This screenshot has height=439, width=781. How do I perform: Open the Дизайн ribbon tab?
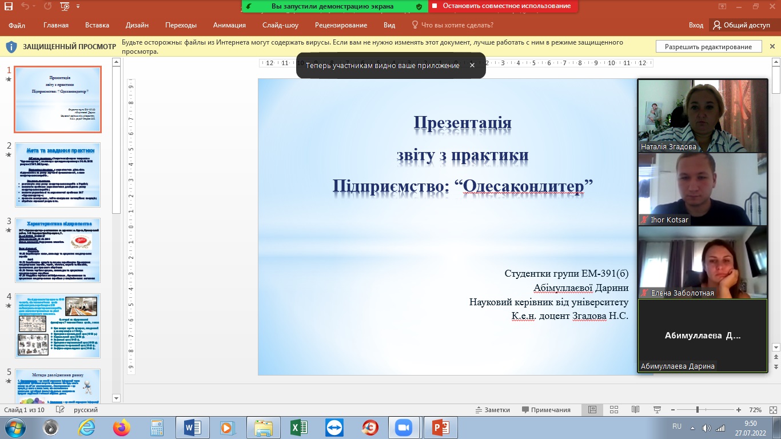pyautogui.click(x=137, y=25)
